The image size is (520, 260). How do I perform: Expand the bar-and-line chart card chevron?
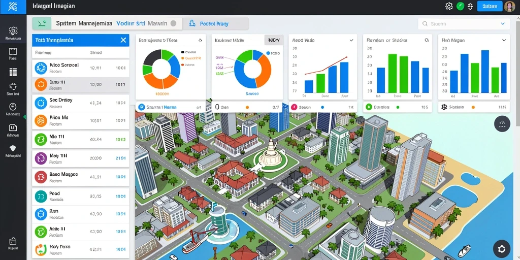[351, 40]
